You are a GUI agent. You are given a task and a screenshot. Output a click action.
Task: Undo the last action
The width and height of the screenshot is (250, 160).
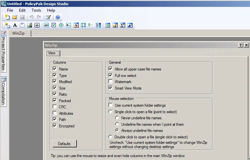click(31, 17)
